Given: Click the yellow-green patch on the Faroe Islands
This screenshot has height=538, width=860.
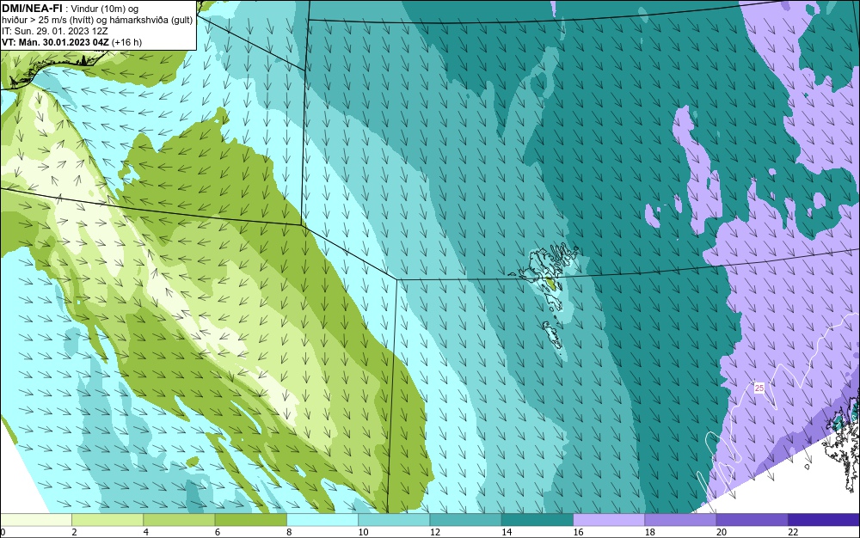Looking at the screenshot, I should click(550, 284).
